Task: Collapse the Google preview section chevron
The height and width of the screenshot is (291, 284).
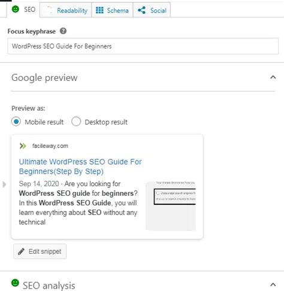Action: tap(273, 77)
